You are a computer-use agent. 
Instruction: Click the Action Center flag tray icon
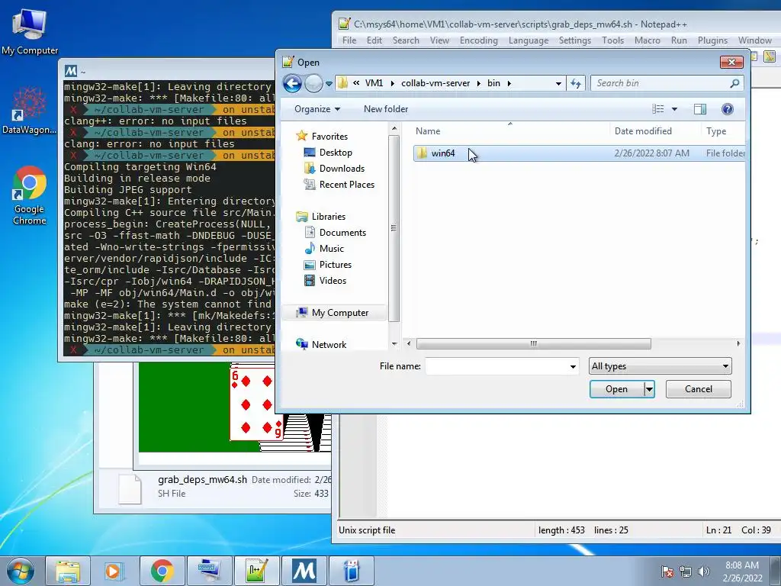click(x=667, y=572)
